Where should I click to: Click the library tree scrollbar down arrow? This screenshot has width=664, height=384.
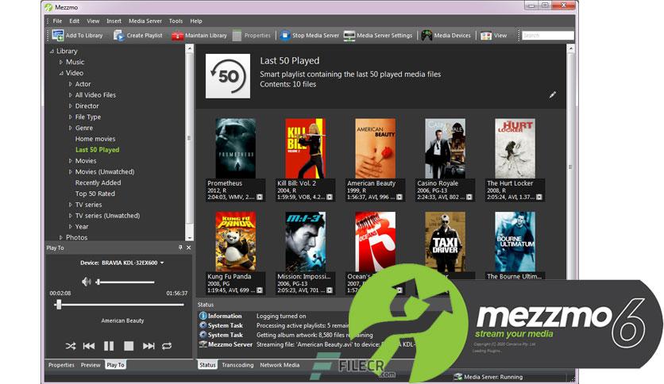point(189,238)
